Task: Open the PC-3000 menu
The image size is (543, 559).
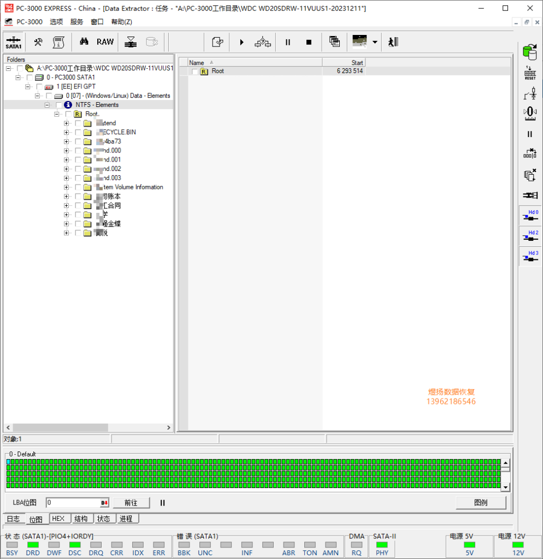Action: pos(29,22)
